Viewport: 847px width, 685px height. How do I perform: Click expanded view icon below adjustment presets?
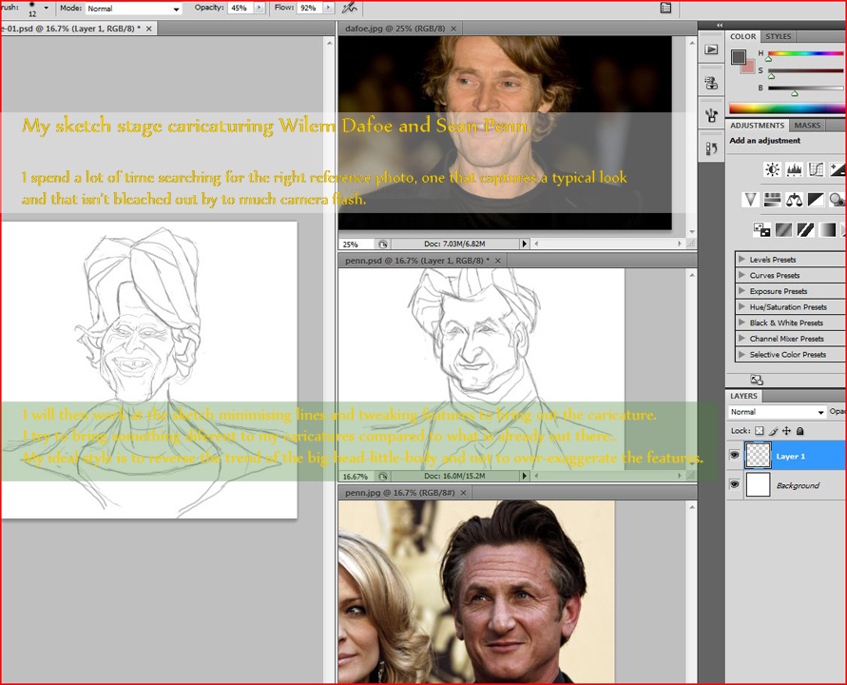coord(757,380)
